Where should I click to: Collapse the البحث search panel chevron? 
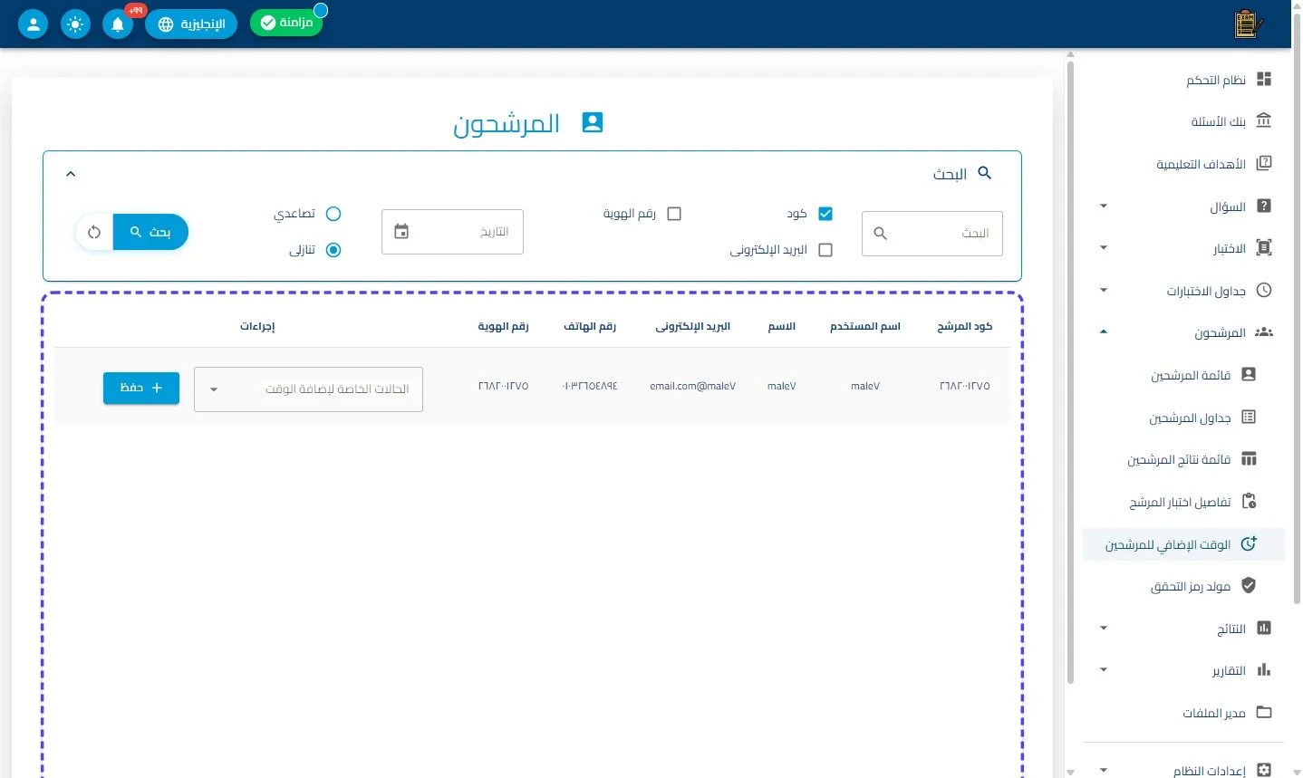click(71, 174)
